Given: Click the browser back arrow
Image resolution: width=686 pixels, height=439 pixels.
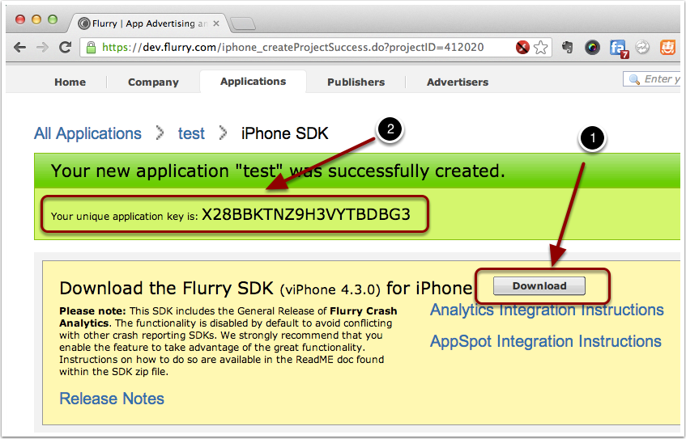Looking at the screenshot, I should point(21,48).
